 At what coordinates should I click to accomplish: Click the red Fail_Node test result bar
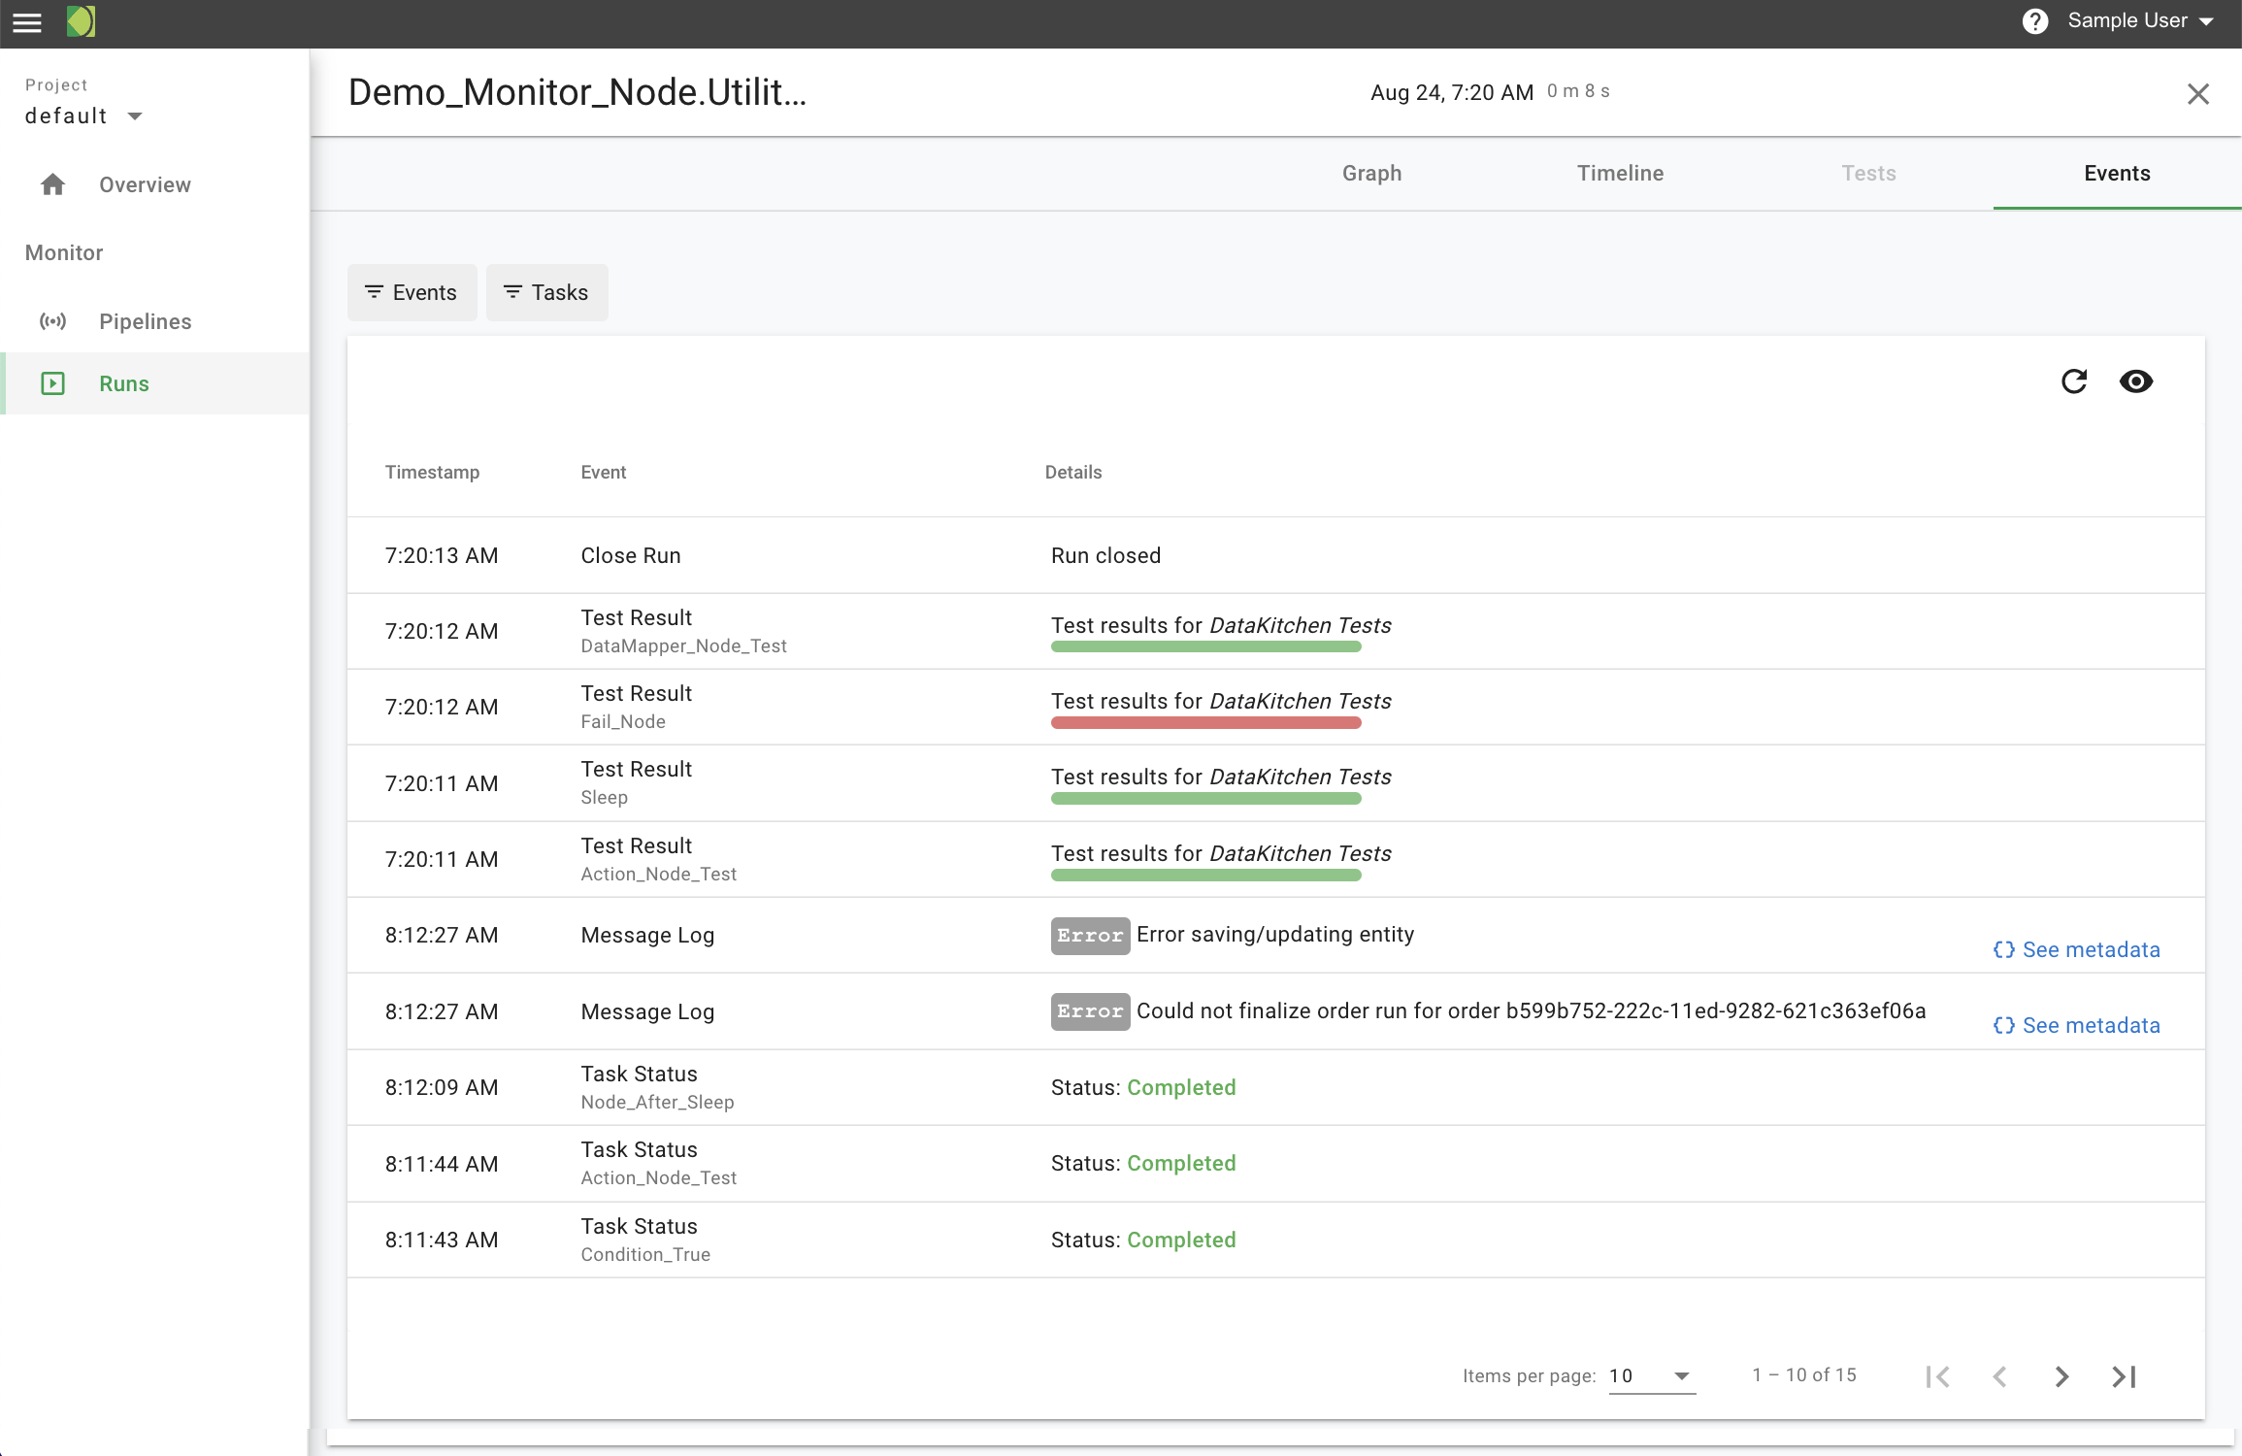tap(1205, 723)
